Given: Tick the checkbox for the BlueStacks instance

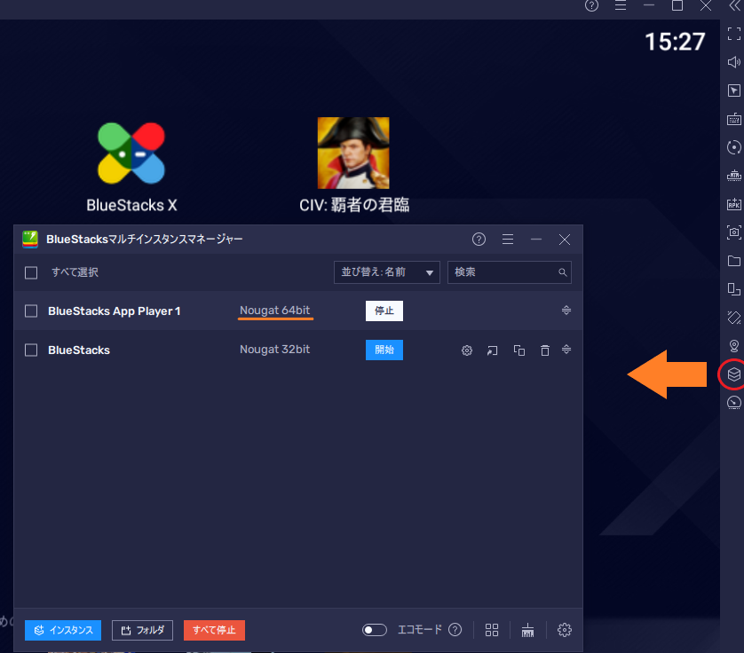Looking at the screenshot, I should (31, 350).
